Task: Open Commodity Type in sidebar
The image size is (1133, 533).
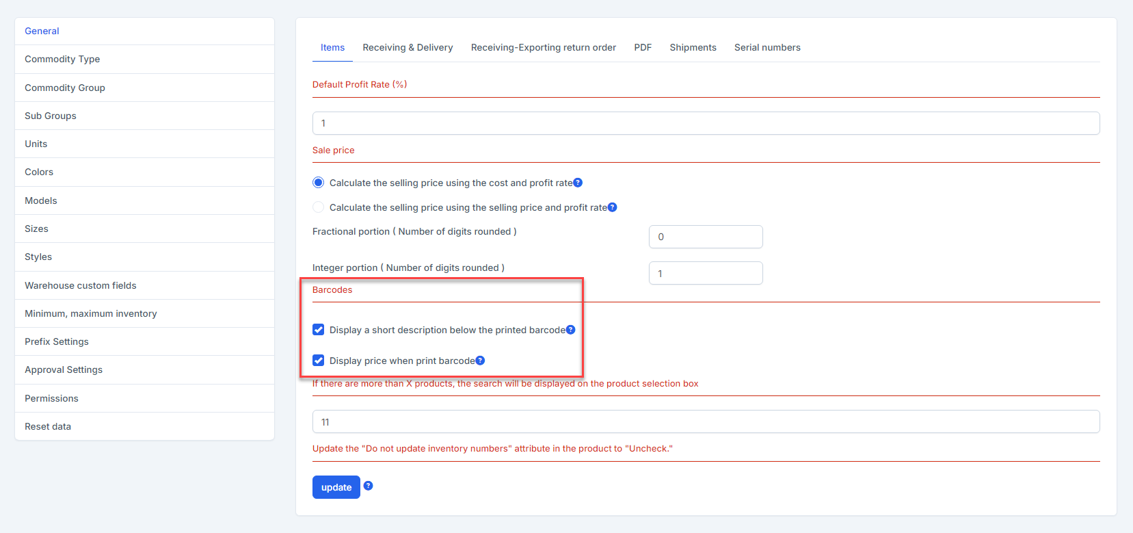Action: click(x=62, y=60)
